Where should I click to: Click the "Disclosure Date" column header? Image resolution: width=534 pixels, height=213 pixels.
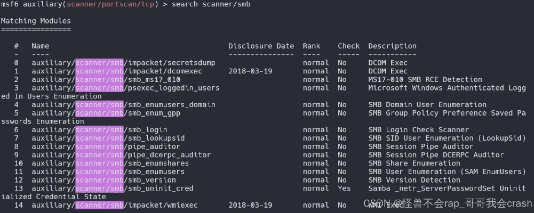[x=261, y=46]
